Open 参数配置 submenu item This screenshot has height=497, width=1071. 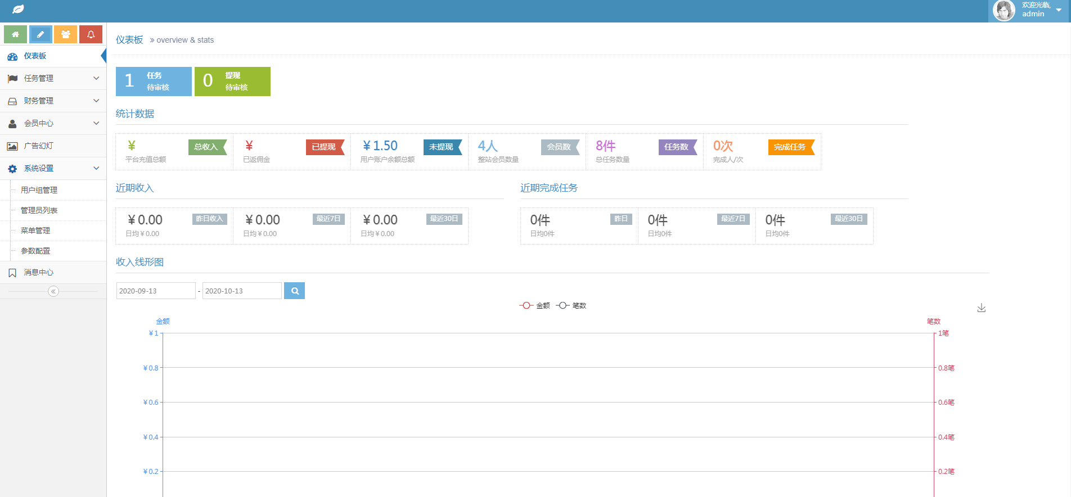coord(35,251)
